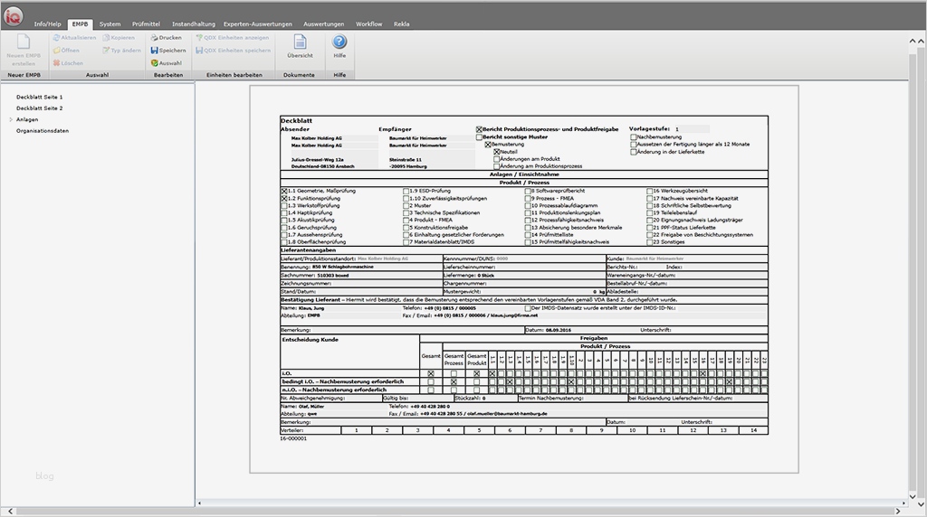Enable the Bericht sonstige Muster checkbox
The width and height of the screenshot is (927, 517).
click(479, 137)
